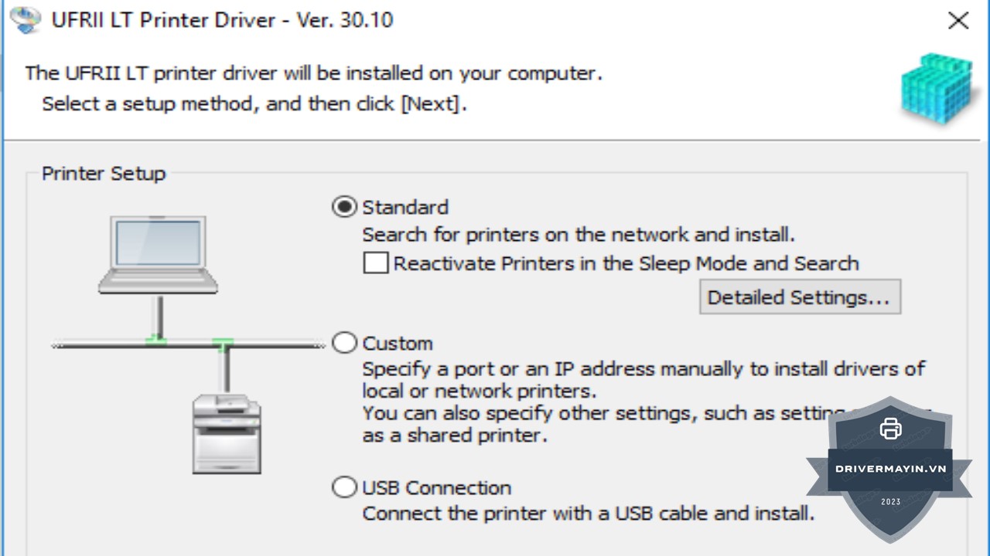Click the Printer Setup group label

click(104, 174)
